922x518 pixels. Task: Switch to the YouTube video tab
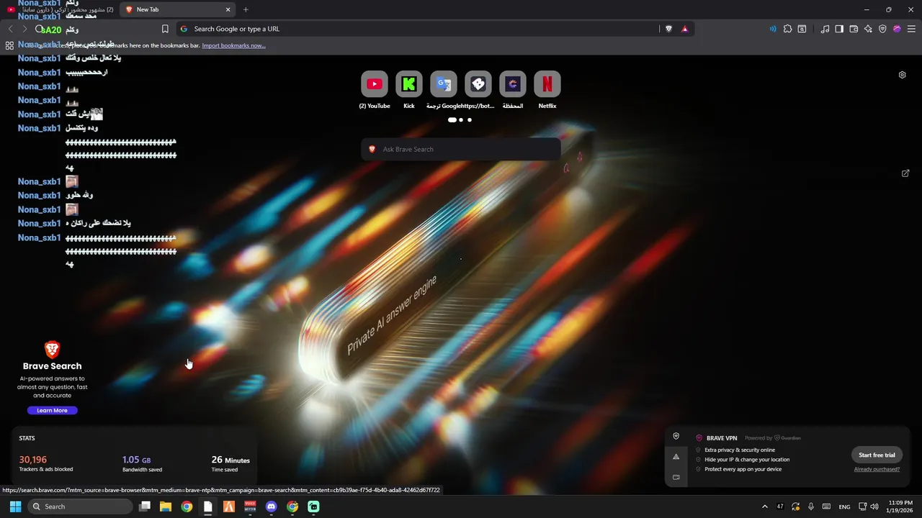(60, 9)
